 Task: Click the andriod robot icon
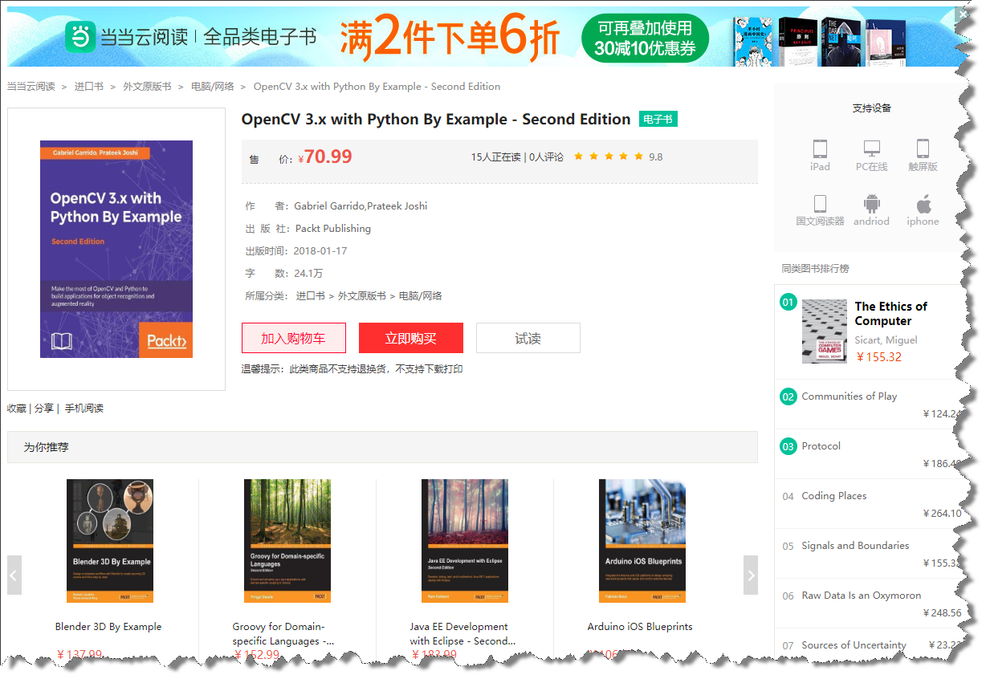coord(871,203)
